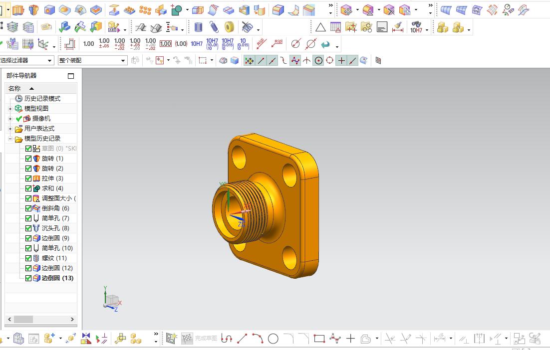Uncheck the 求和 (4) feature checkbox

click(28, 188)
